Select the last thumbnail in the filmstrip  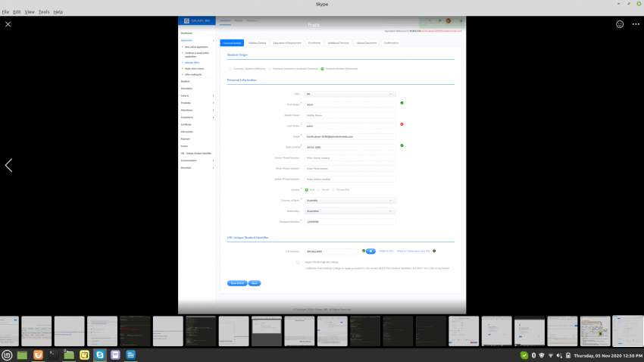(627, 331)
